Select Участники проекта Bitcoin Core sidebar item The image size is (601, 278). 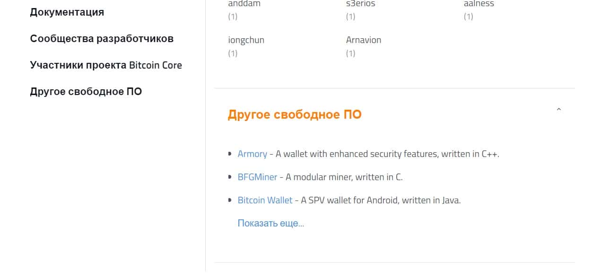click(x=106, y=65)
